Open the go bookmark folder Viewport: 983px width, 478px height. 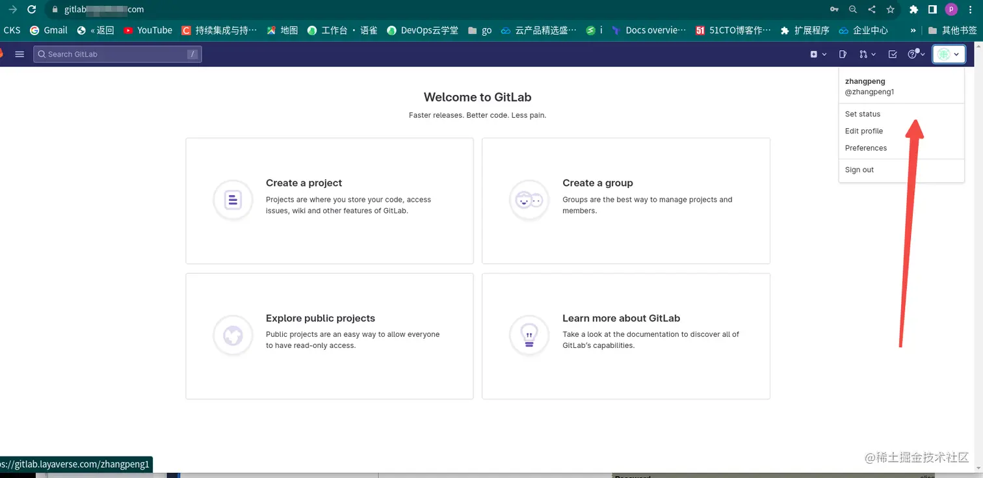point(479,30)
